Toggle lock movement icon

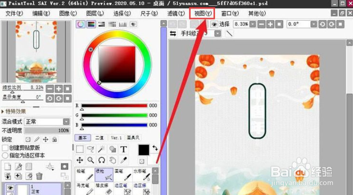click(45, 140)
